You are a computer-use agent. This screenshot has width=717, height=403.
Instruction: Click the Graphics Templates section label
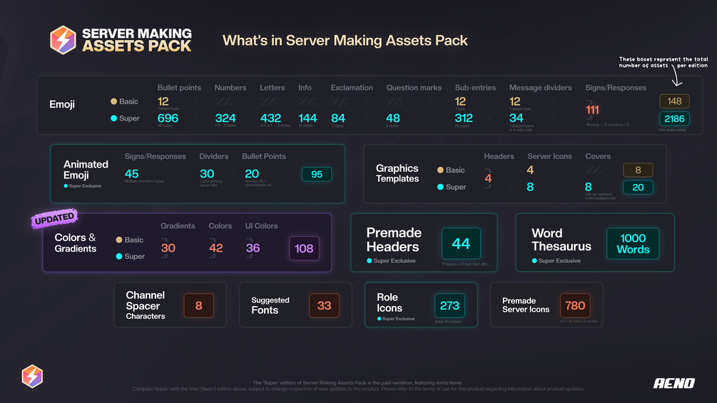pyautogui.click(x=397, y=173)
